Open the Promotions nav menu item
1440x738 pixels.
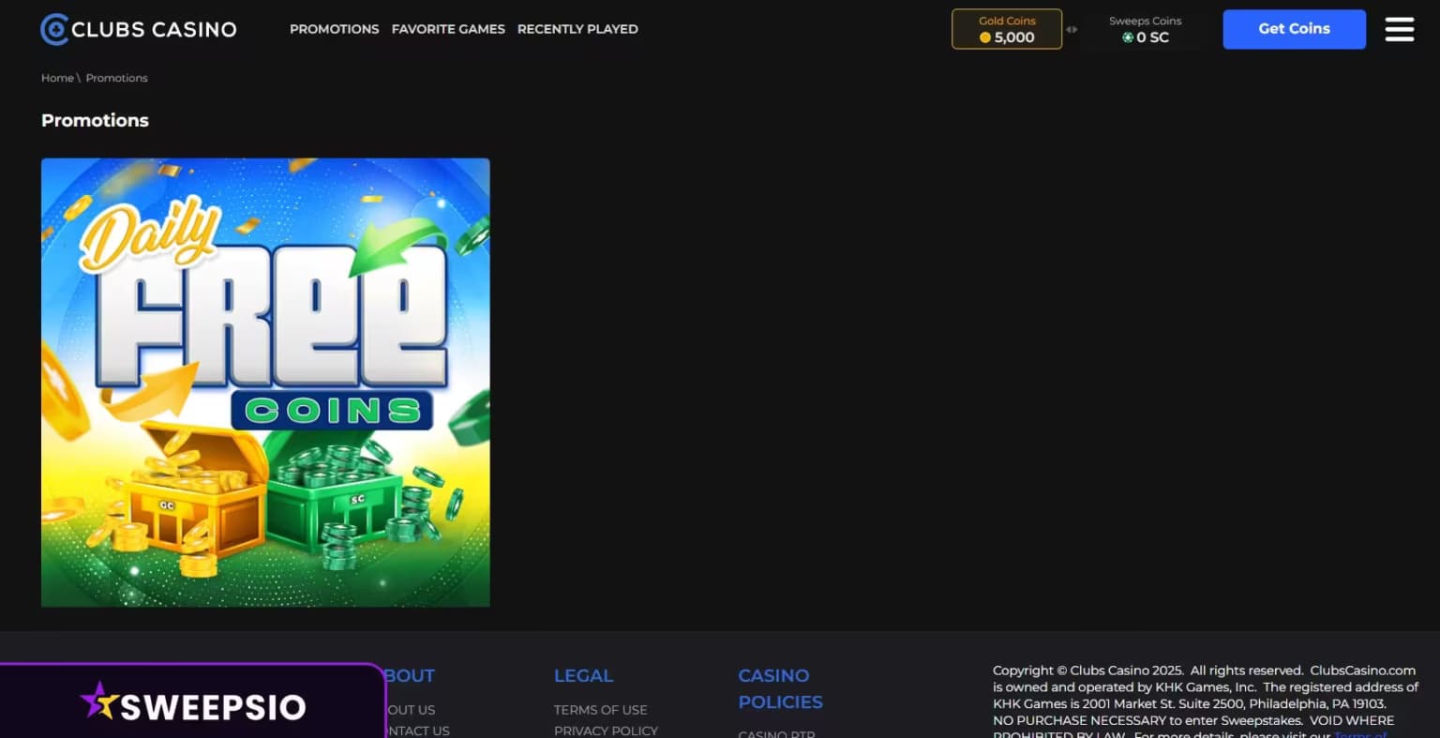click(x=334, y=29)
